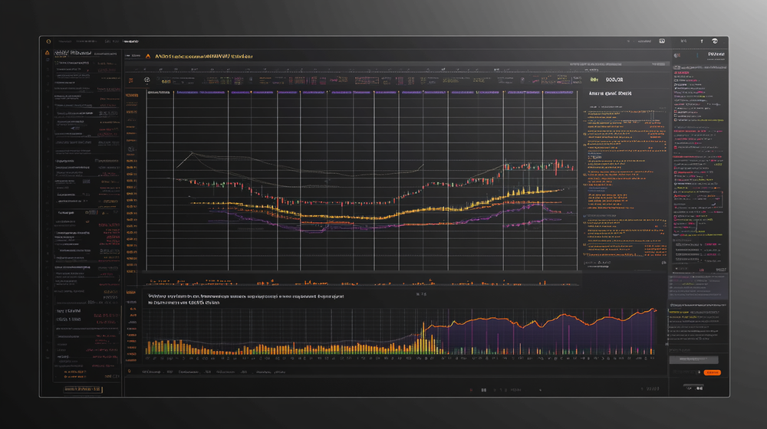Open the screen icon in the top-right header
The width and height of the screenshot is (767, 429).
[x=663, y=41]
